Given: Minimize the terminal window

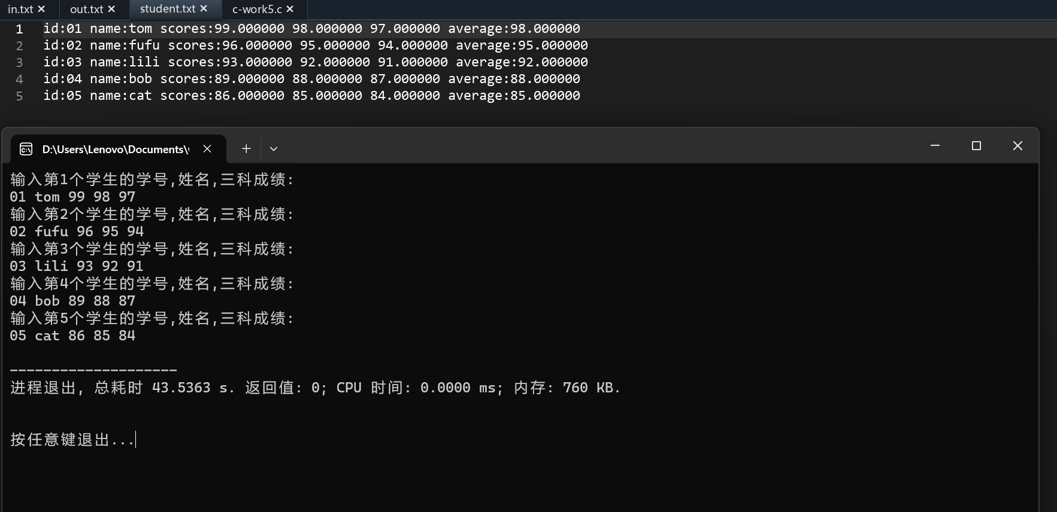Looking at the screenshot, I should 935,146.
